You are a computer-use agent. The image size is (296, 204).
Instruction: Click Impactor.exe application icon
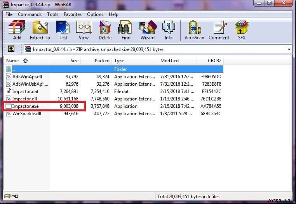[x=8, y=106]
